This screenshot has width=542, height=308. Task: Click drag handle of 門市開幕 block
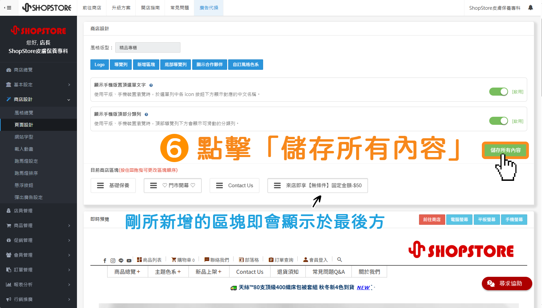154,186
